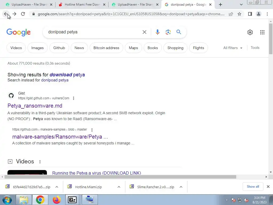Open the Hotline.Miami.zip download
Screen dimensions: 273x205
click(x=89, y=187)
